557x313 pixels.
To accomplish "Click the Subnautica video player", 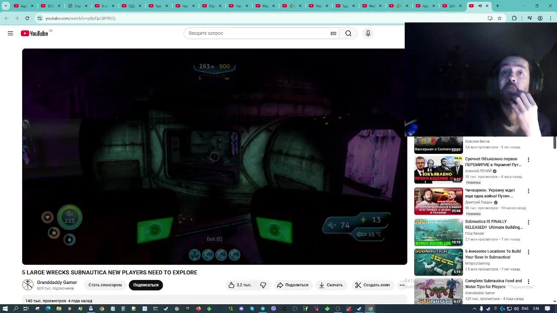I will pyautogui.click(x=215, y=156).
